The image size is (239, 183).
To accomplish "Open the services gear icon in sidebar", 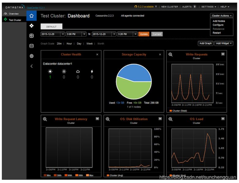I will click(32, 56).
